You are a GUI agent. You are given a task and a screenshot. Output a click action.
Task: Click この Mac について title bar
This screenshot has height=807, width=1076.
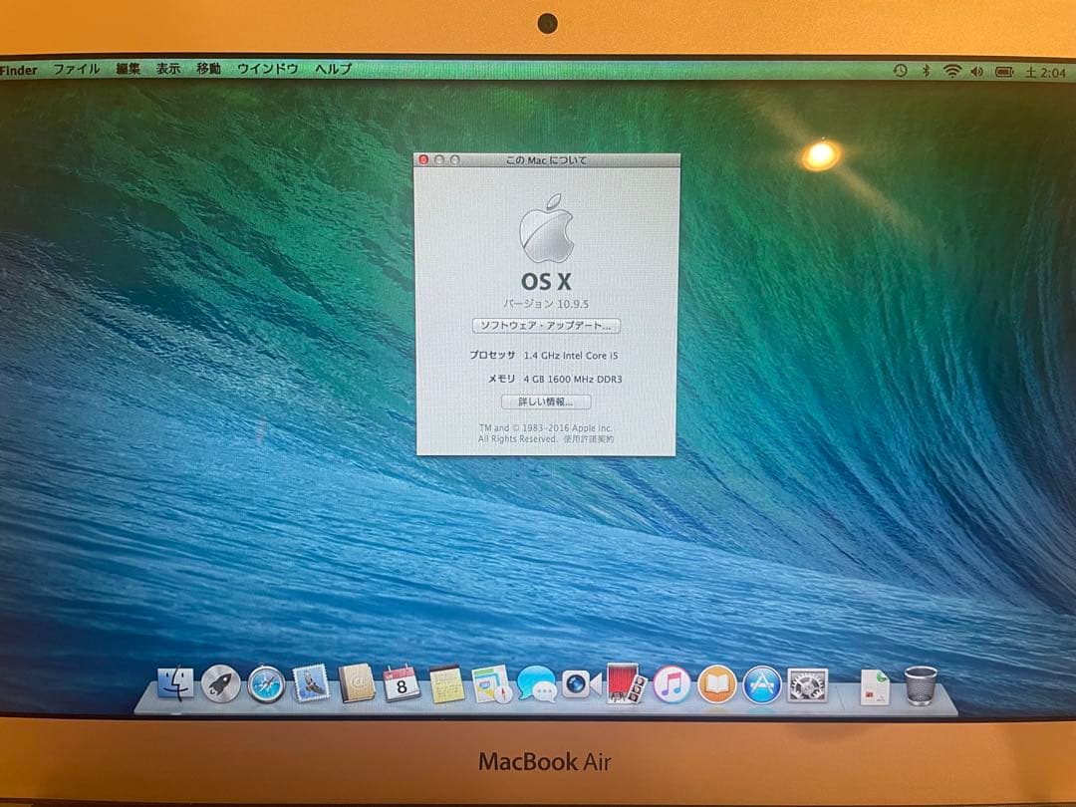click(546, 159)
